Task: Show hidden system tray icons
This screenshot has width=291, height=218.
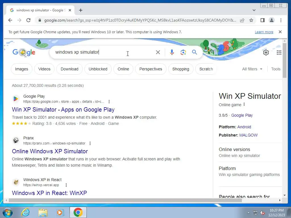Action: tap(248, 213)
